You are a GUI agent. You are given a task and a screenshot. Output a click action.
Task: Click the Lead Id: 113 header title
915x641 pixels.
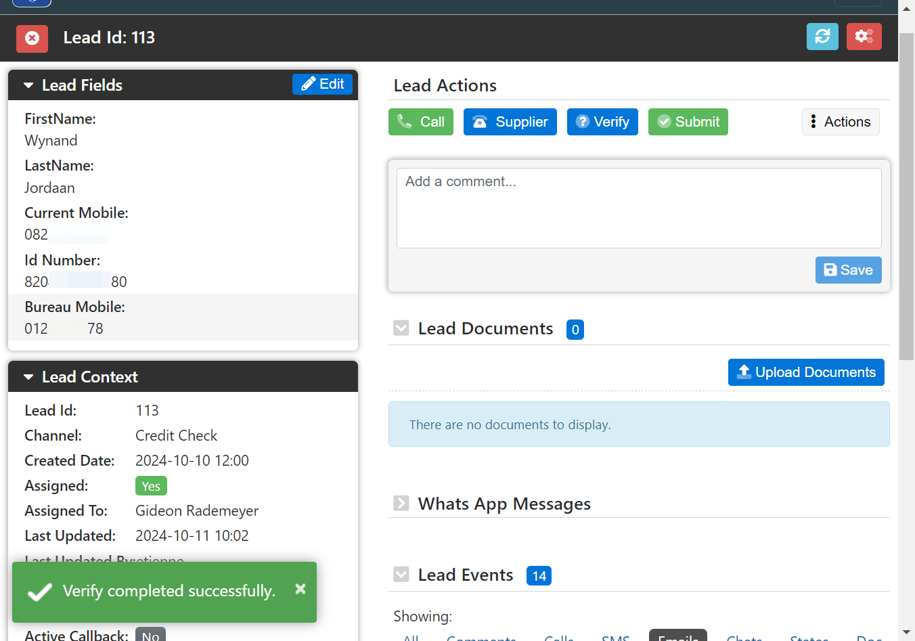(x=109, y=38)
